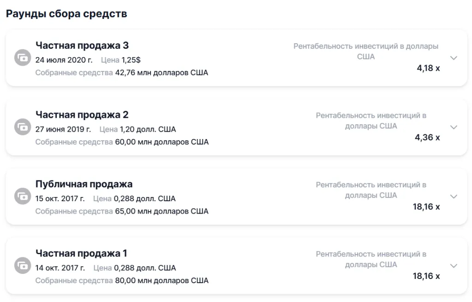Click the Раунды сбора средств heading
The height and width of the screenshot is (302, 472).
[66, 14]
